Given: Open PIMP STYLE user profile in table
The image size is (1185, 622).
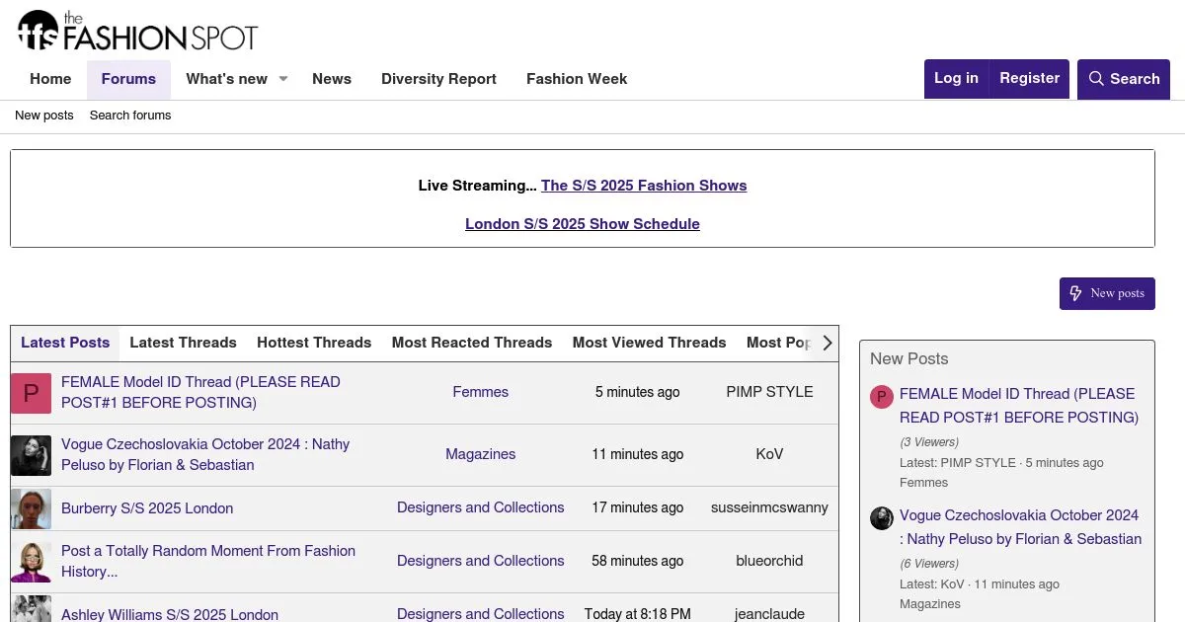Looking at the screenshot, I should click(769, 392).
